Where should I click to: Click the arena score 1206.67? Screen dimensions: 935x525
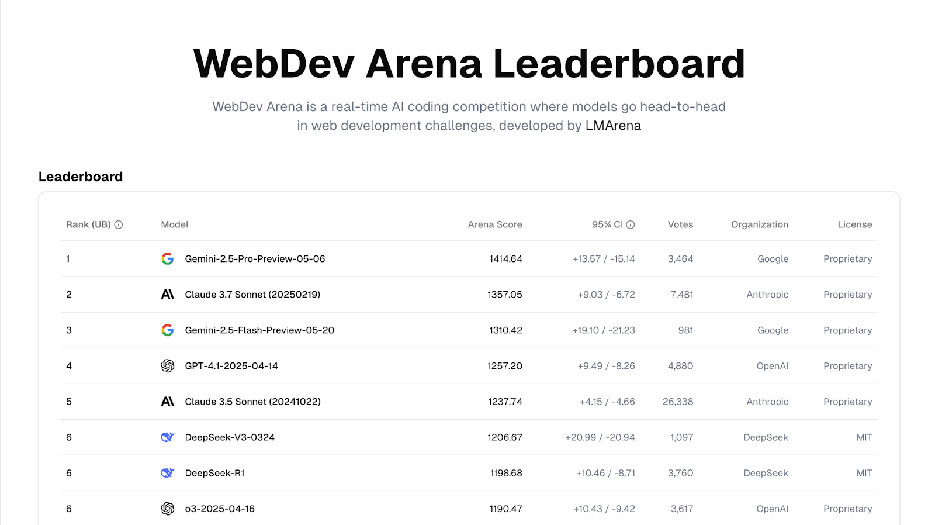point(505,437)
